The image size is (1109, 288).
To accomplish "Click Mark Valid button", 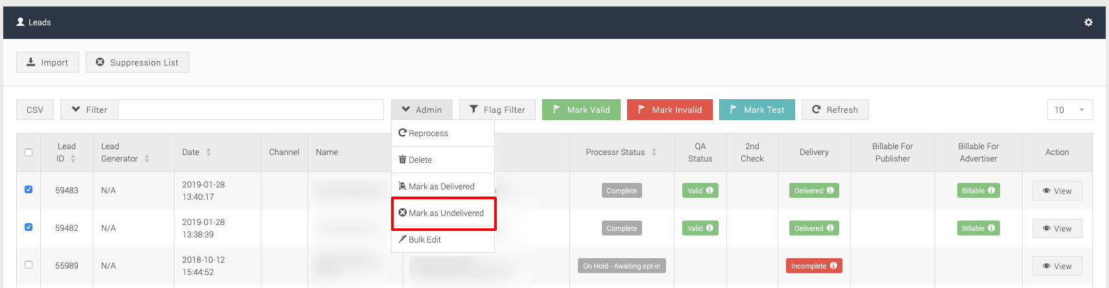I will coord(581,110).
